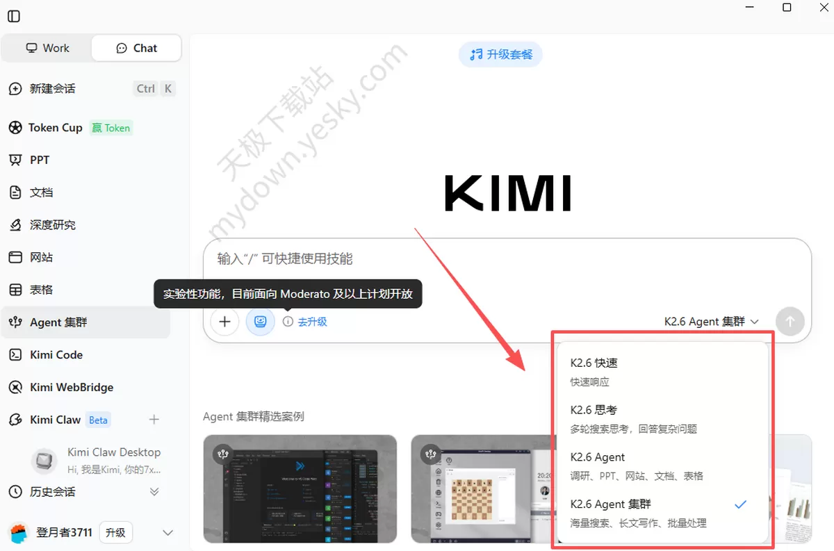834x551 pixels.
Task: Focus the chat input field
Action: pos(507,259)
